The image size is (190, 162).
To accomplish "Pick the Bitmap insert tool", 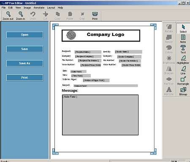I will click(183, 91).
